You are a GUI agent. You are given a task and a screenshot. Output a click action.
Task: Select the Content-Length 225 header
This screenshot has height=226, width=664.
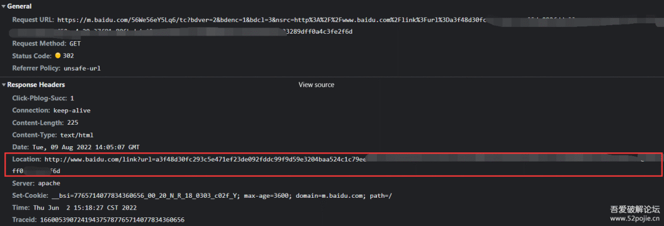coord(45,123)
